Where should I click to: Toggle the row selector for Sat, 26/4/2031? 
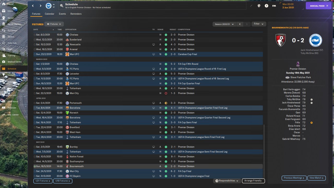(35, 132)
